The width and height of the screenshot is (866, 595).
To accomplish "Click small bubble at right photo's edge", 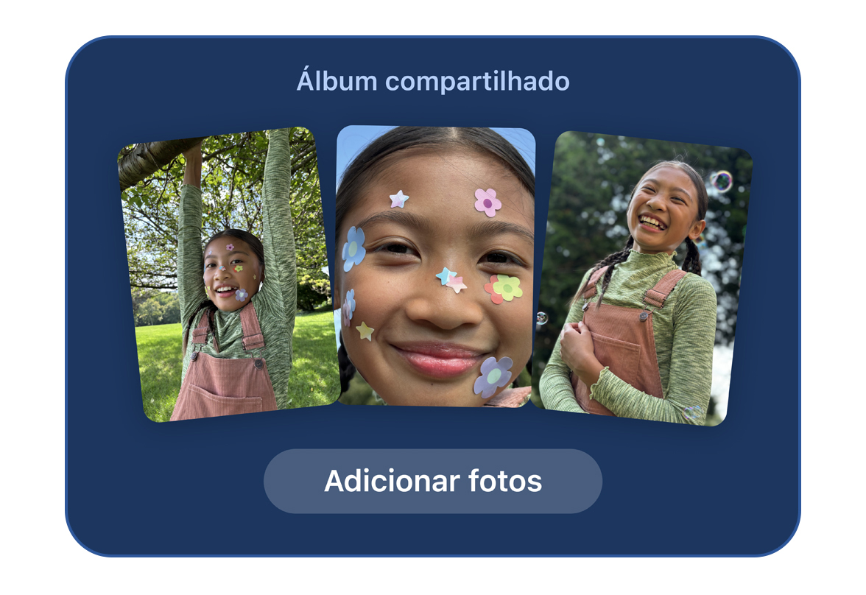I will (542, 318).
